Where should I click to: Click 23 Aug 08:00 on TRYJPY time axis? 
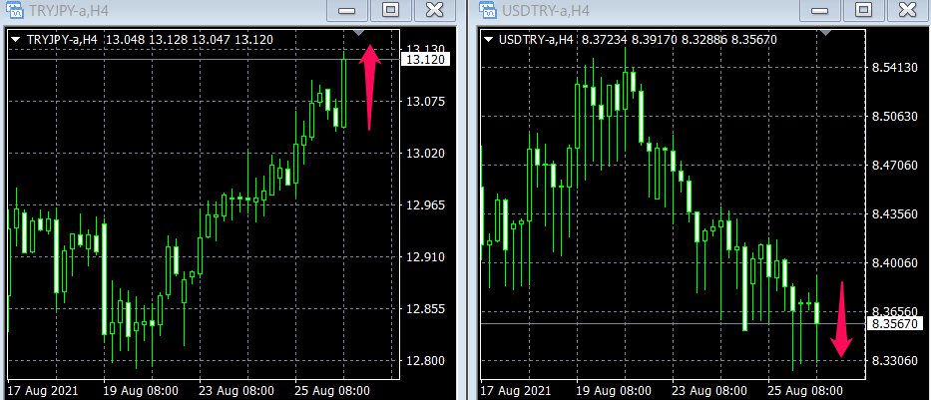236,391
